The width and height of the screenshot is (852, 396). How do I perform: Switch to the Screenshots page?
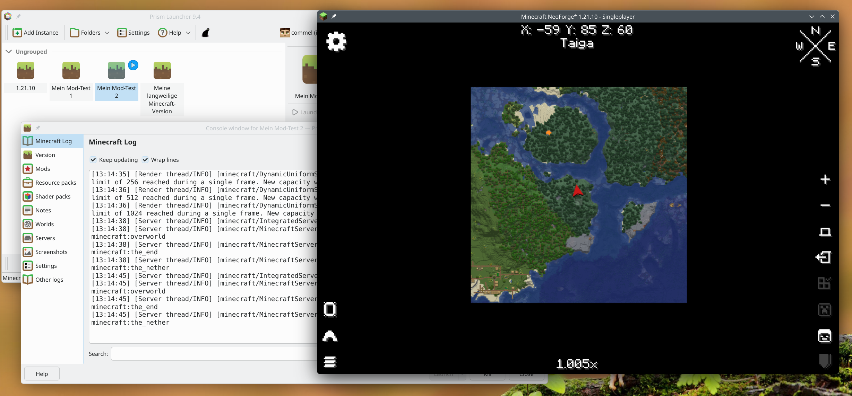point(51,252)
